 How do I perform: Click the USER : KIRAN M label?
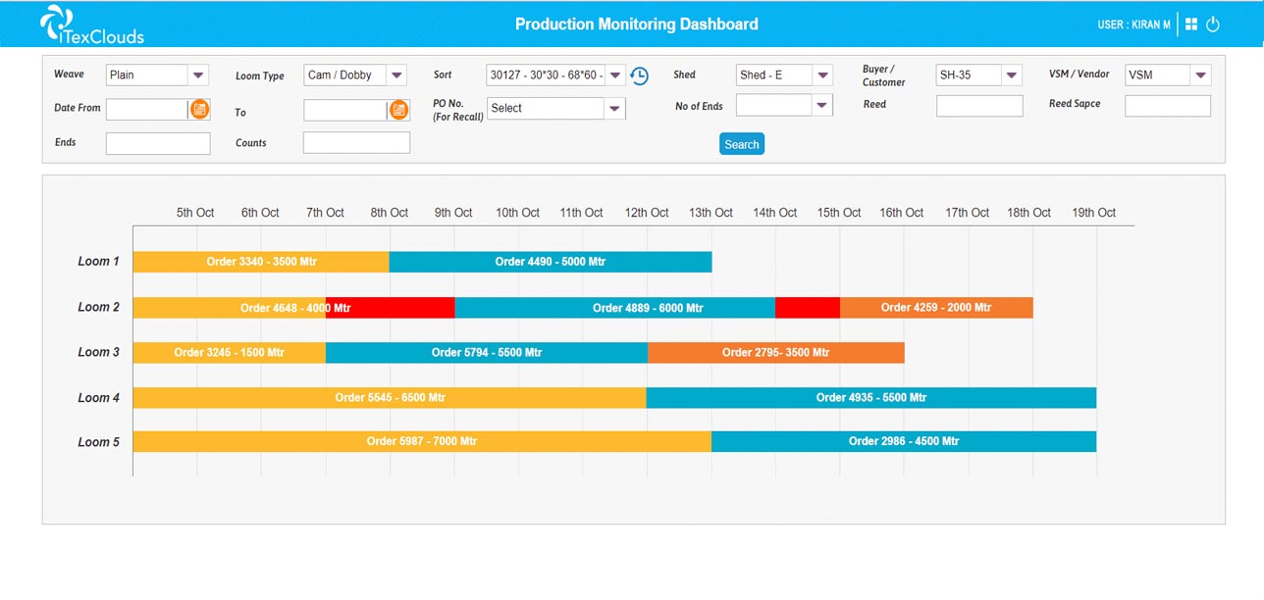(x=1133, y=25)
